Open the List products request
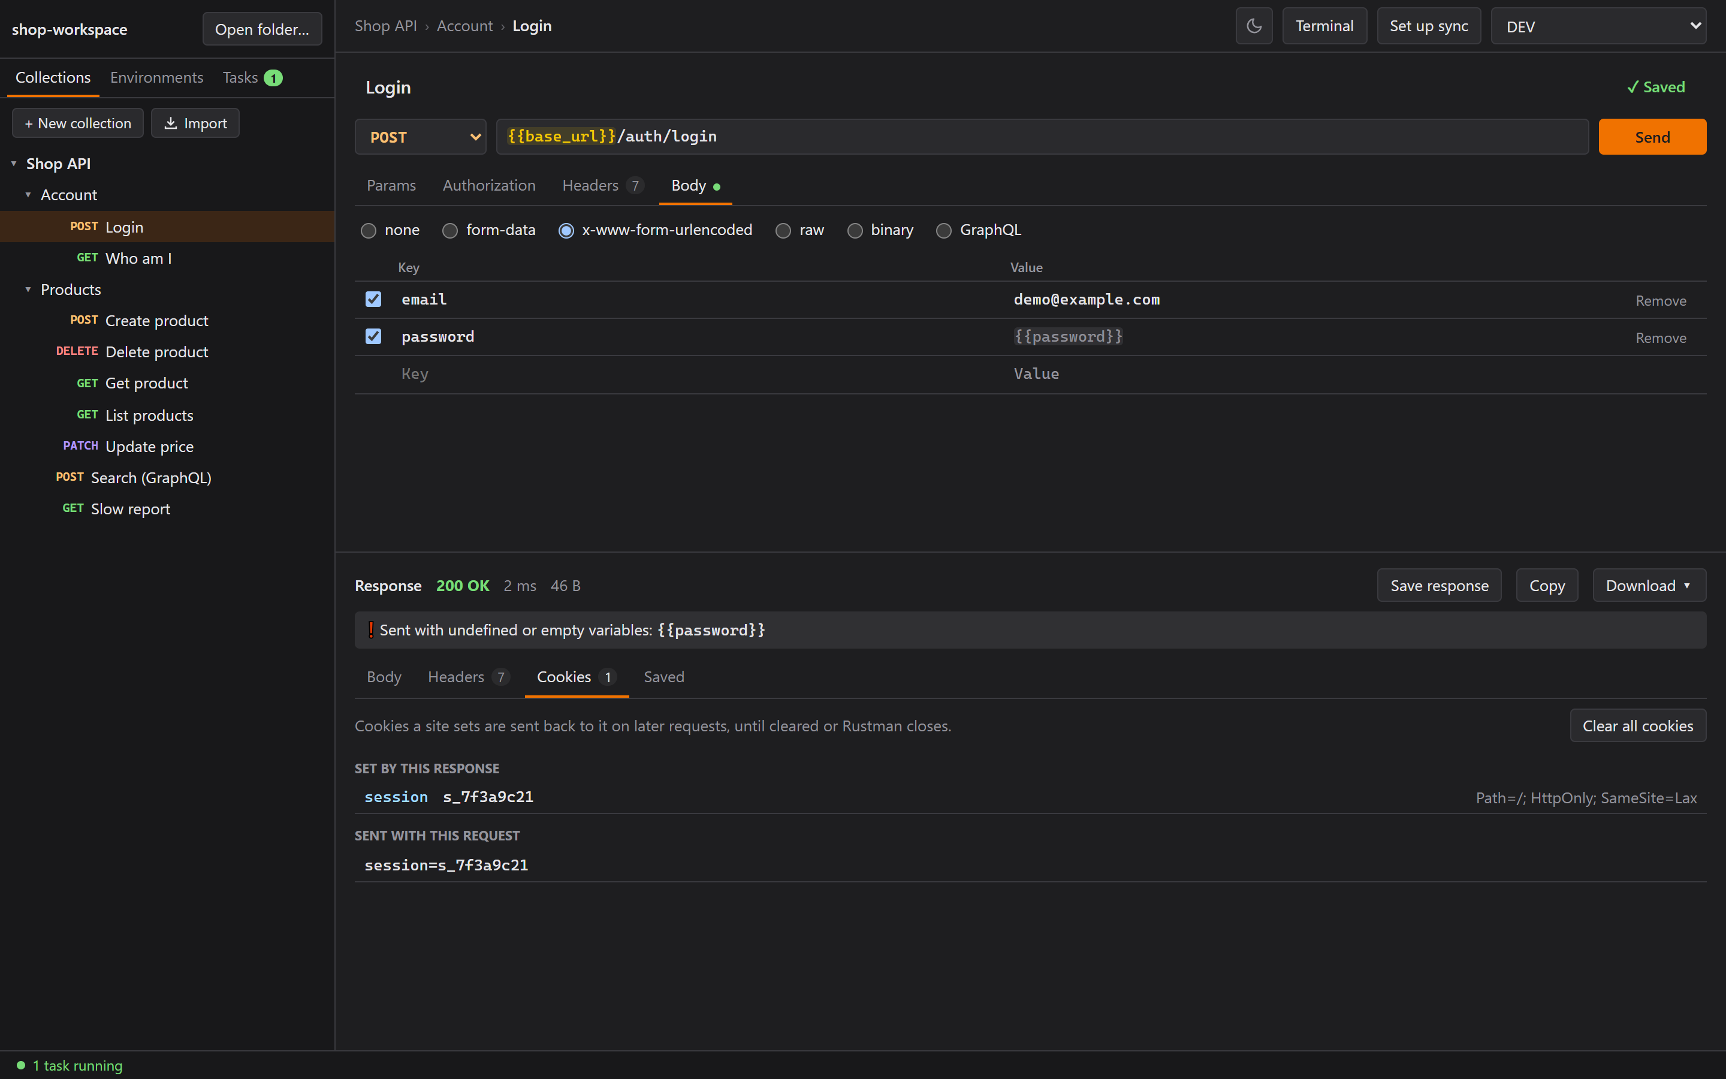 [167, 415]
